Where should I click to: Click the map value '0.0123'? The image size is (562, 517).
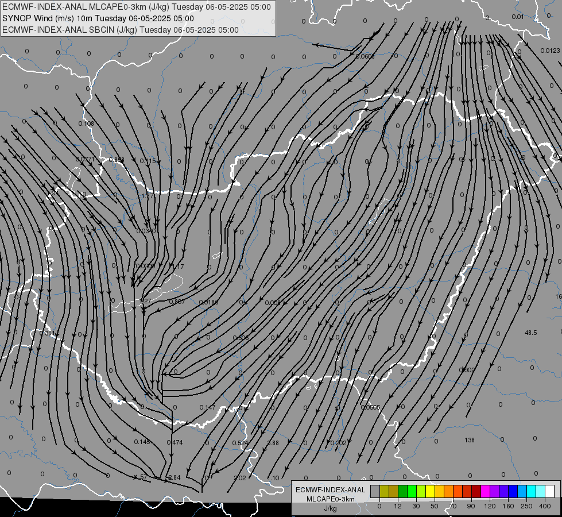click(x=550, y=51)
